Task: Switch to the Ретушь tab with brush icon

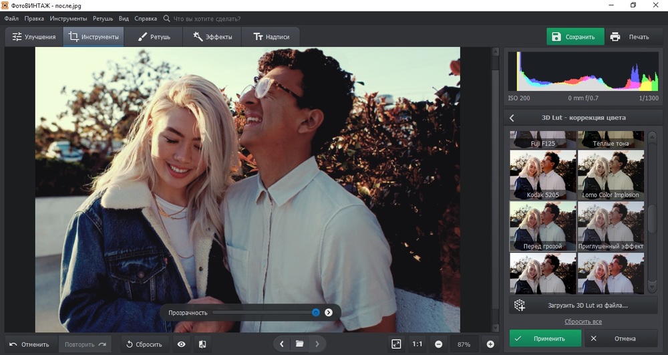Action: [154, 37]
